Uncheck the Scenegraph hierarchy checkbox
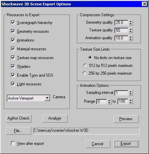Viewport: 149px width, 154px height. [x=13, y=22]
